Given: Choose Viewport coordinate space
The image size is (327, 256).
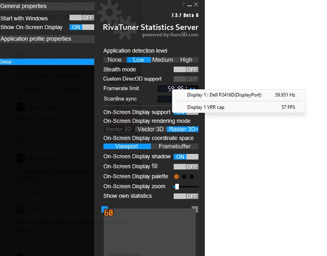Looking at the screenshot, I should tap(127, 146).
